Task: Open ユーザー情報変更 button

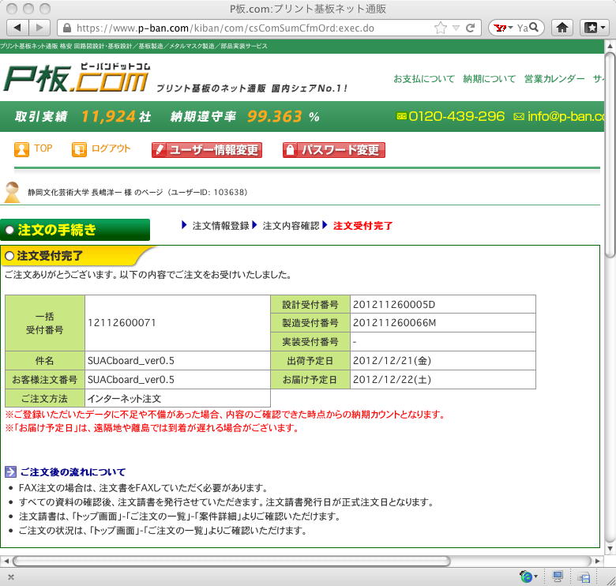Action: [x=207, y=149]
